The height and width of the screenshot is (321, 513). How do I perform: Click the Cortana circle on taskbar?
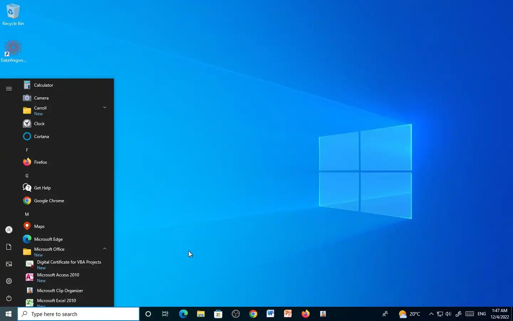148,314
